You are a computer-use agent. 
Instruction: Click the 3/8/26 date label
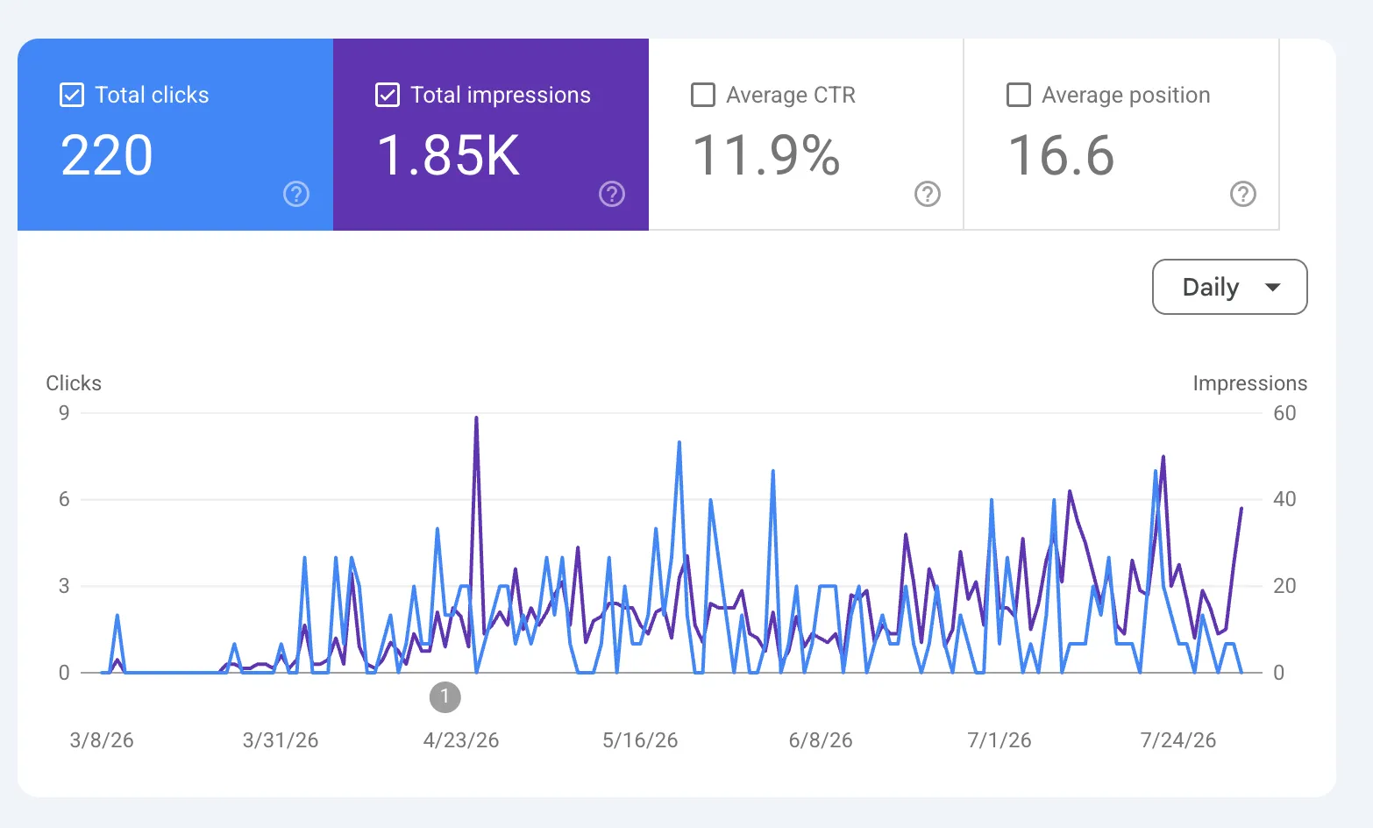click(102, 740)
